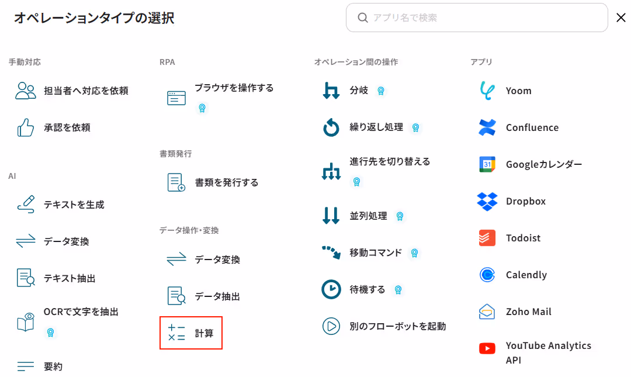The image size is (631, 377).
Task: Click the AI データ変換 arrows icon
Action: [26, 241]
